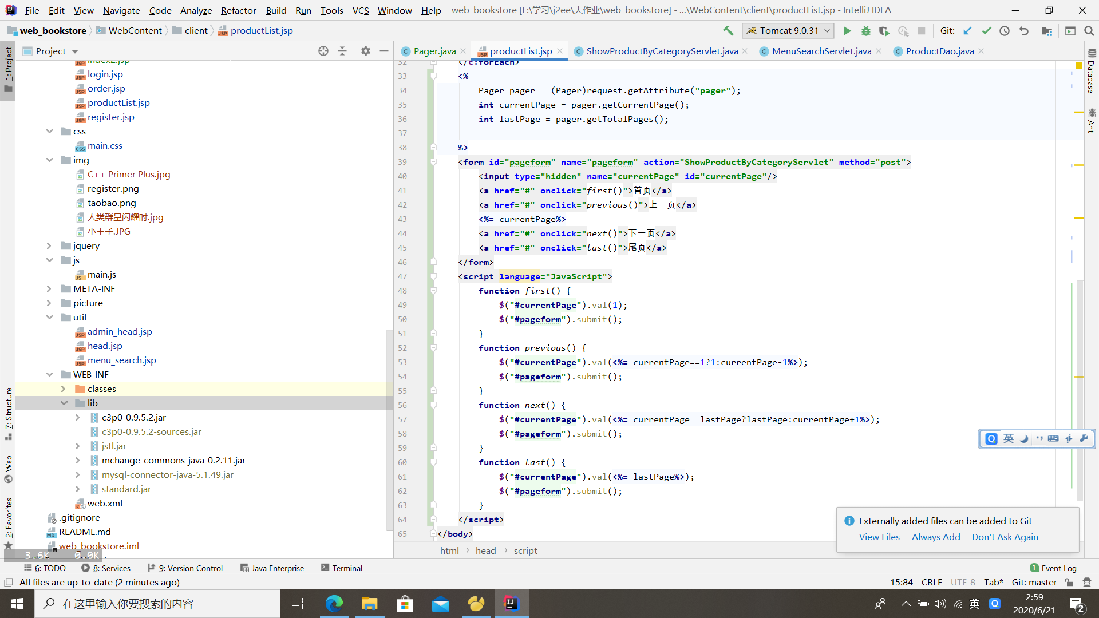Click the collapse all icon in Project panel
The image size is (1099, 618).
pyautogui.click(x=342, y=51)
